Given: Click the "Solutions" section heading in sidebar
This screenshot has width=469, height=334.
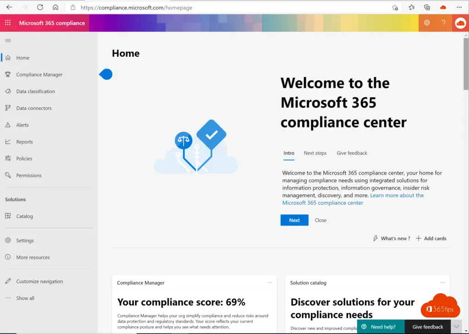Looking at the screenshot, I should (x=16, y=199).
